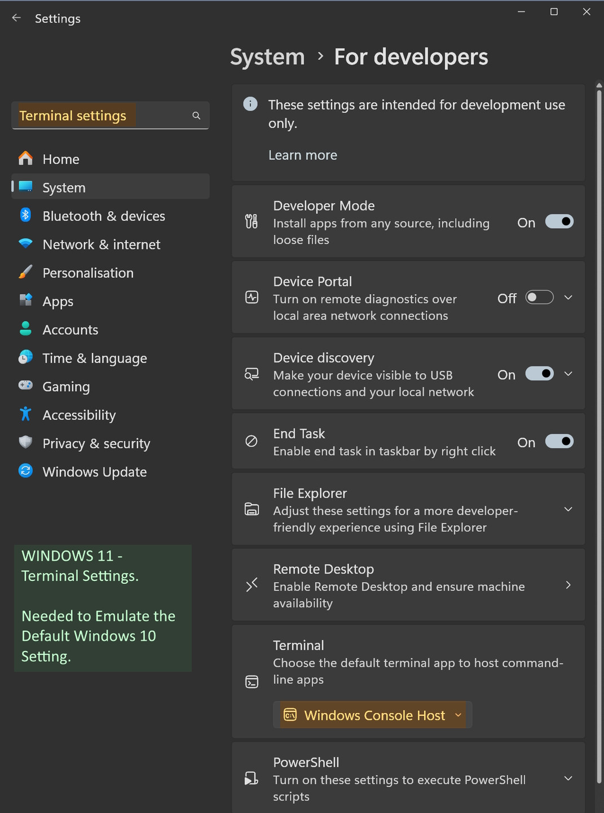Click the back arrow in Settings header

pyautogui.click(x=16, y=18)
